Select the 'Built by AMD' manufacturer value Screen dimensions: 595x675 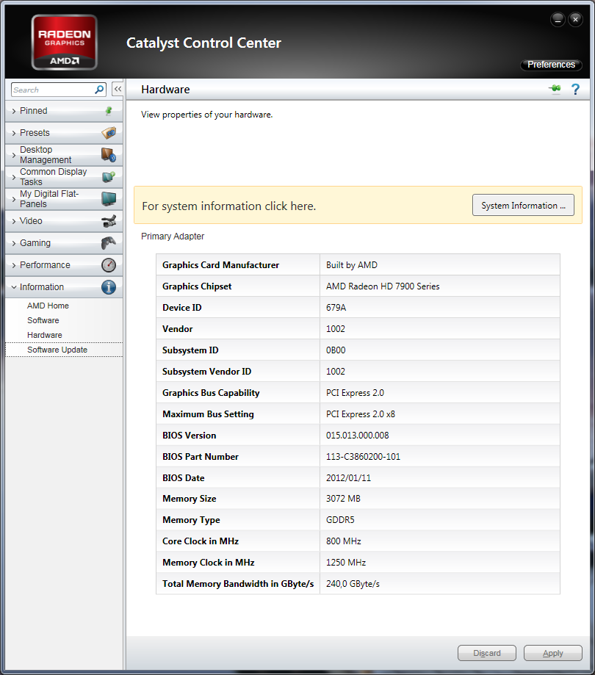(351, 265)
